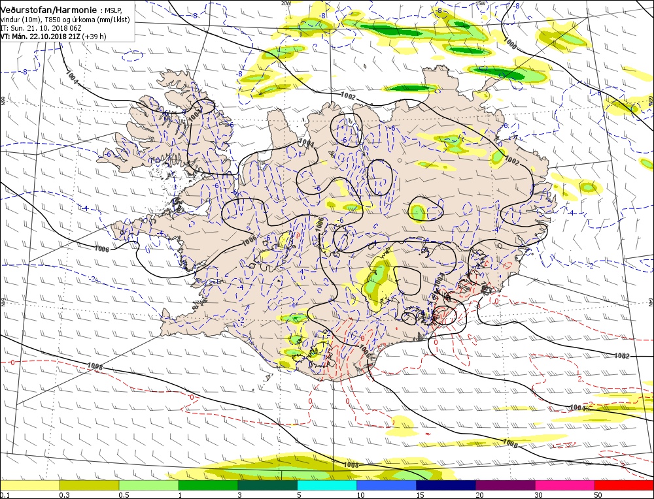Viewport: 654px width, 499px height.
Task: Click the "VT: Mán. 22.10.2018 21Z (+39 h)" line
Action: pos(53,37)
